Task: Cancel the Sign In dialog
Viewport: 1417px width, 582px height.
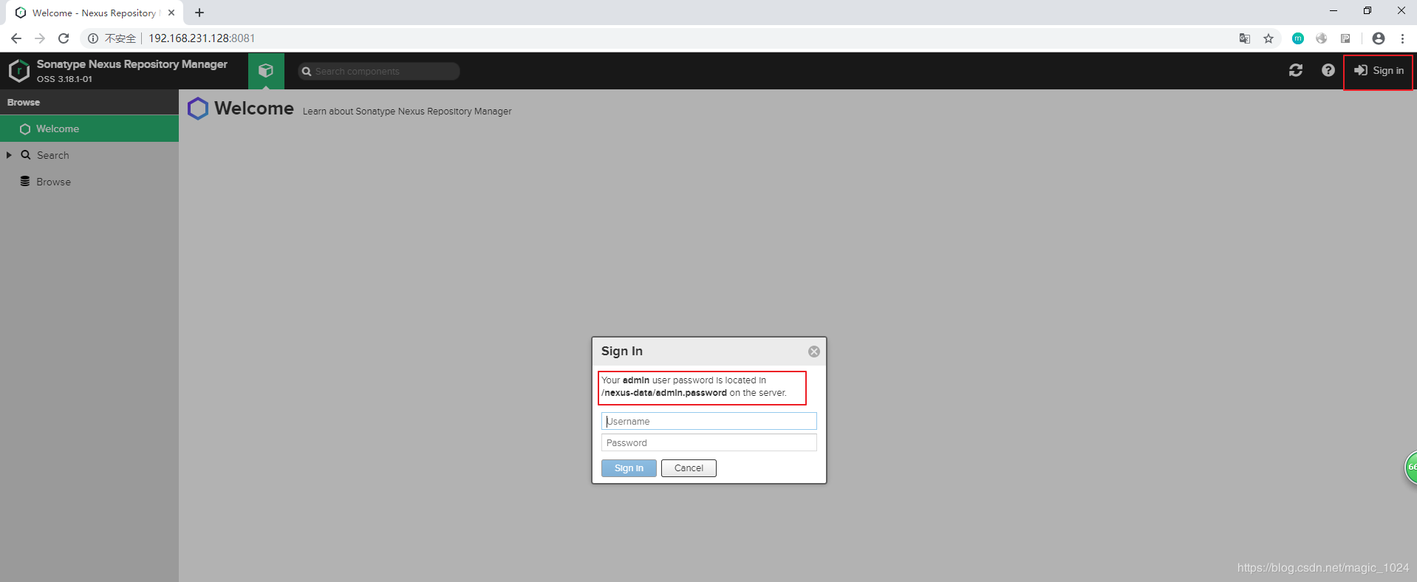Action: coord(689,468)
